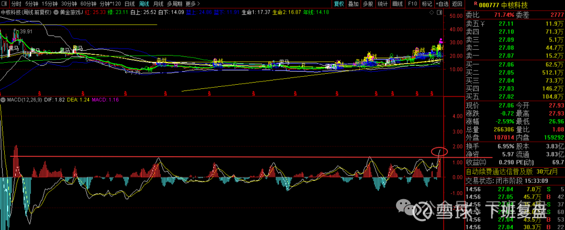This screenshot has height=230, width=565.
Task: Click the circled arrow marker on the MACD chart
Action: click(x=439, y=152)
